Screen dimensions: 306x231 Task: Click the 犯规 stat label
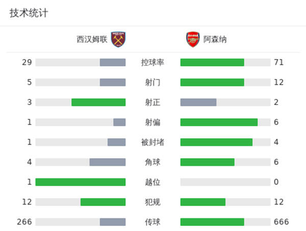click(152, 202)
